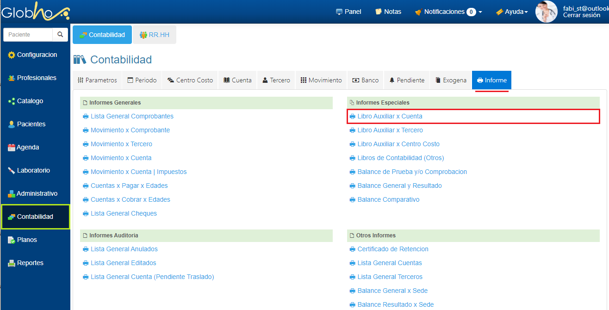Click the user profile avatar picture

[x=546, y=12]
